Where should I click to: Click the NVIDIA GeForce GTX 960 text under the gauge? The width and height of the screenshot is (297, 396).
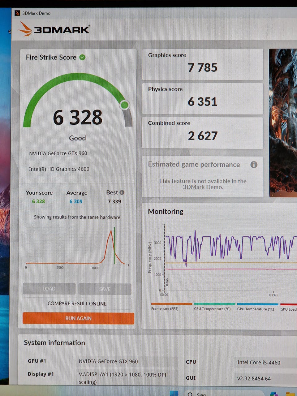58,153
